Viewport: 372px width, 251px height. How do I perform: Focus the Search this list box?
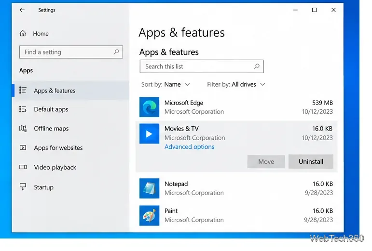point(202,66)
